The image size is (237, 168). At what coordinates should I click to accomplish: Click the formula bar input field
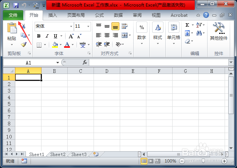pyautogui.click(x=159, y=62)
